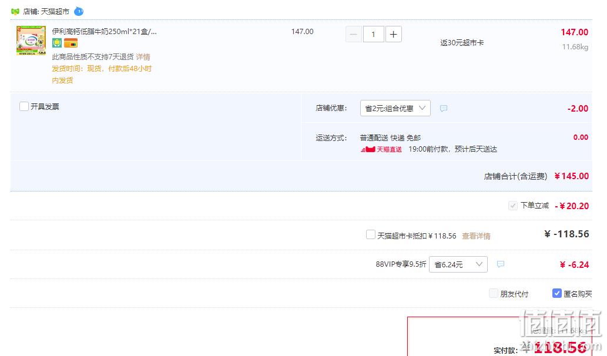The width and height of the screenshot is (607, 356).
Task: Tick the 开具发票 invoice checkbox
Action: pyautogui.click(x=24, y=106)
